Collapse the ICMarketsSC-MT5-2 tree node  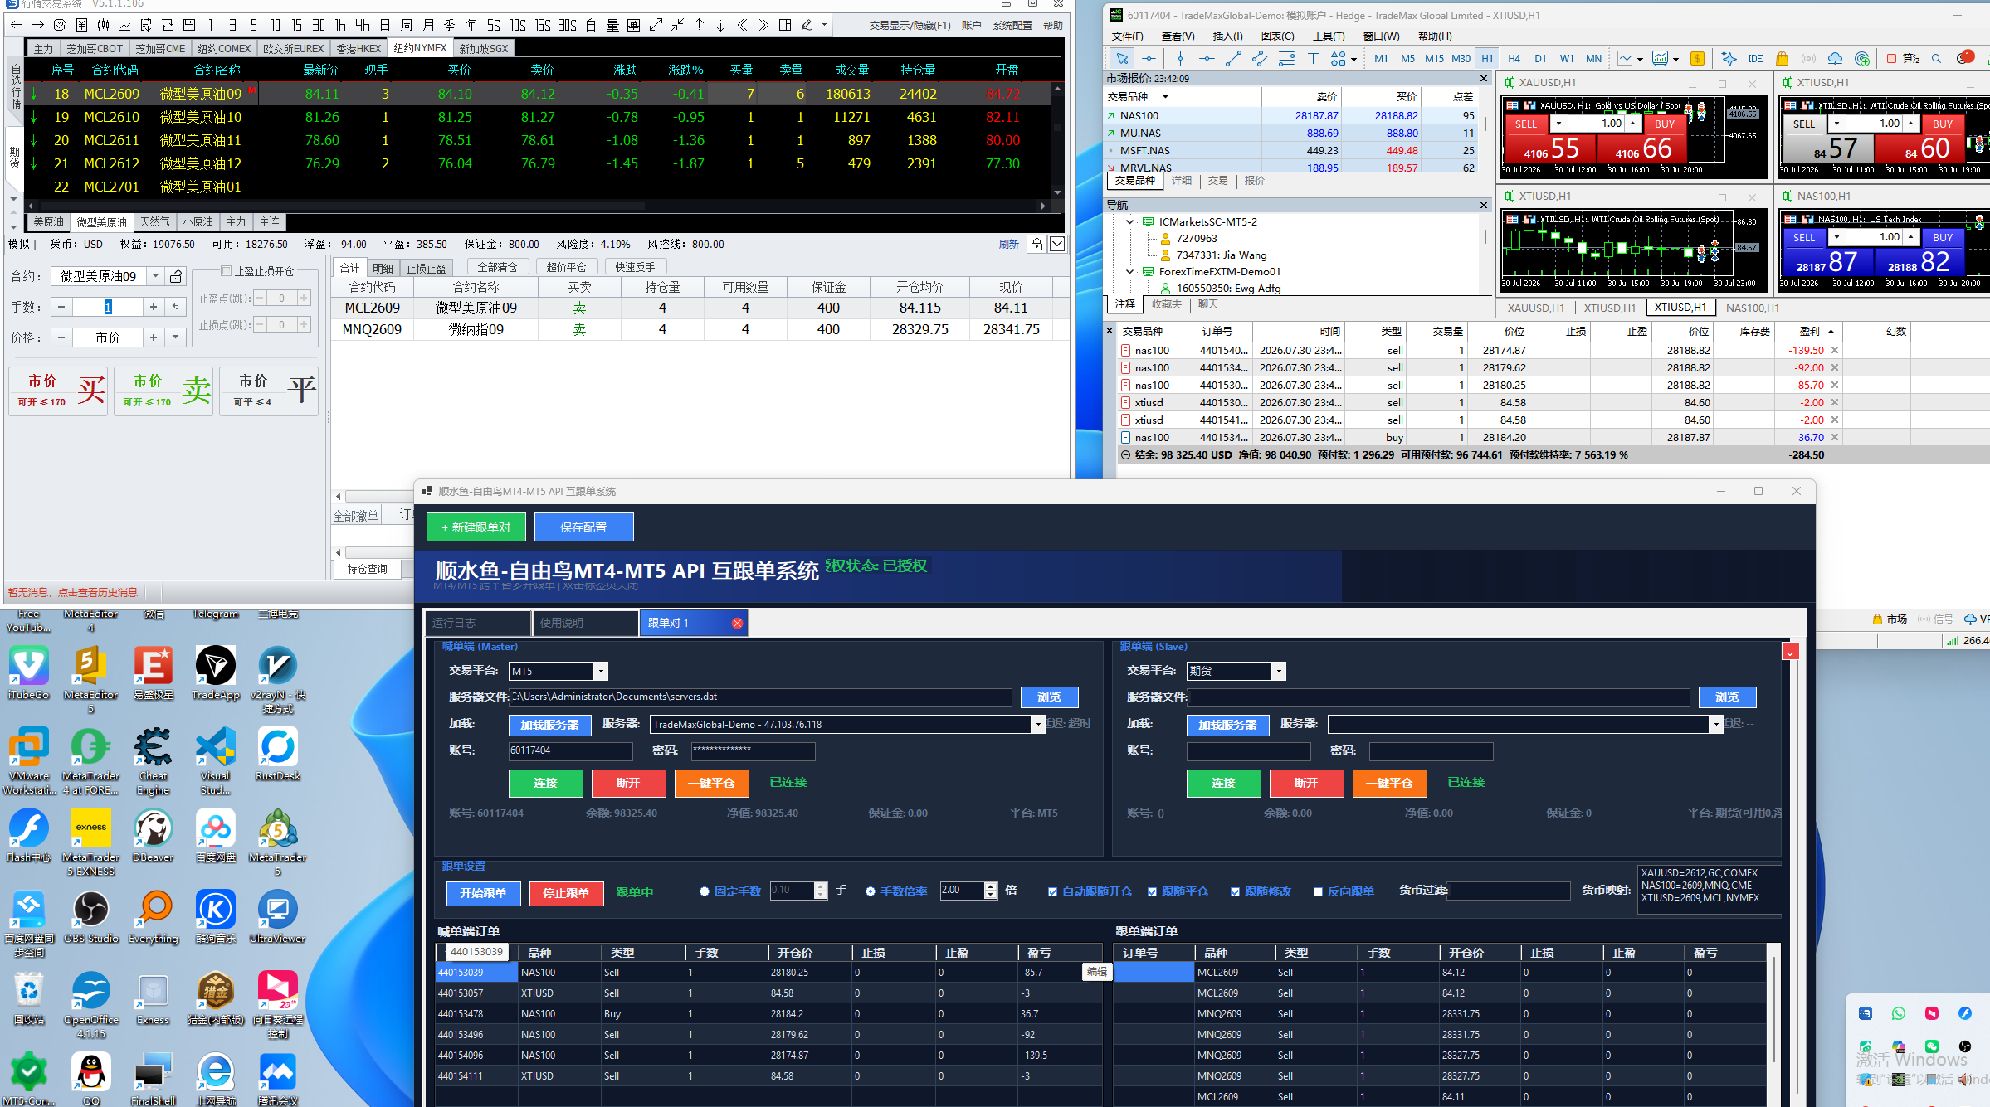[x=1129, y=222]
